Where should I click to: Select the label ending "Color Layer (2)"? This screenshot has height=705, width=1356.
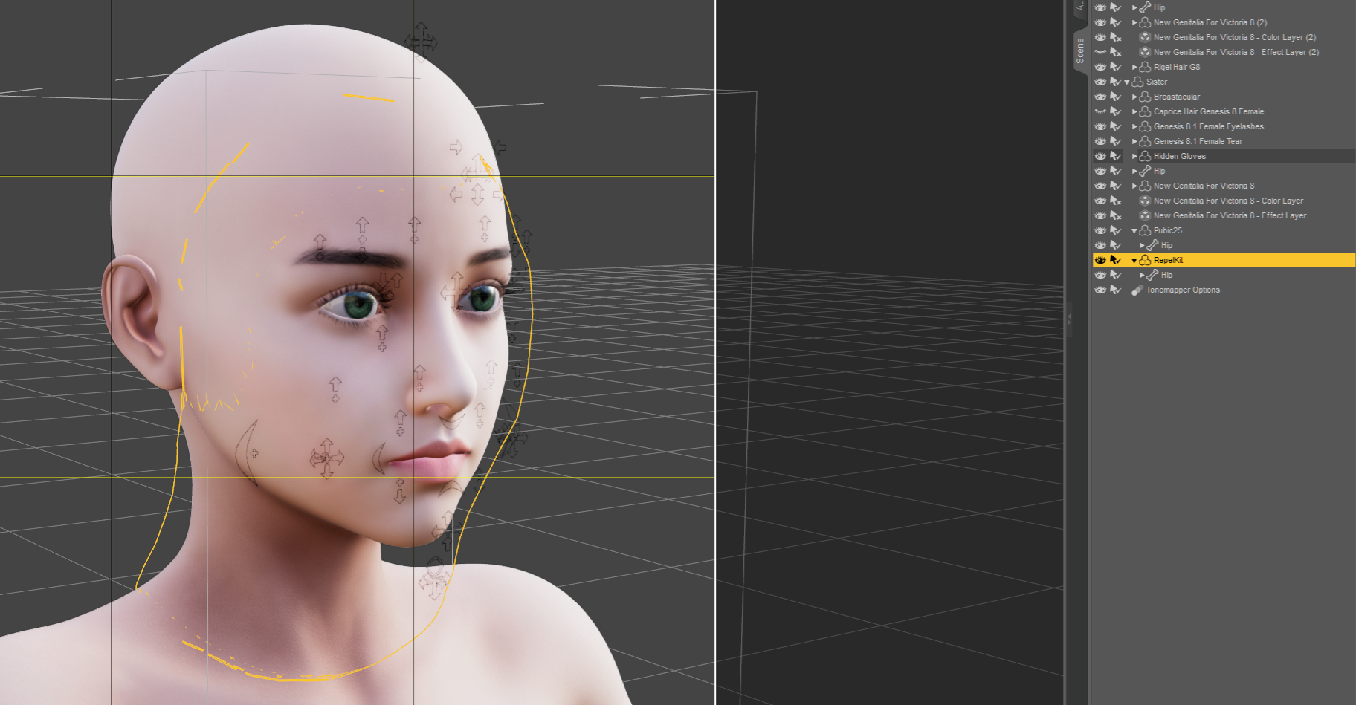[1235, 37]
